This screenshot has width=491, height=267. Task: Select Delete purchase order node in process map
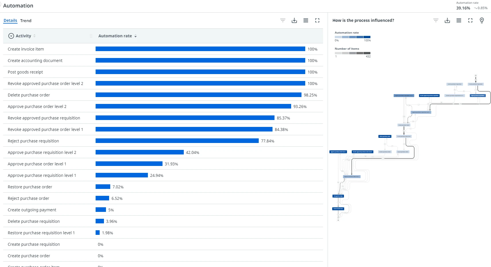pos(385,136)
